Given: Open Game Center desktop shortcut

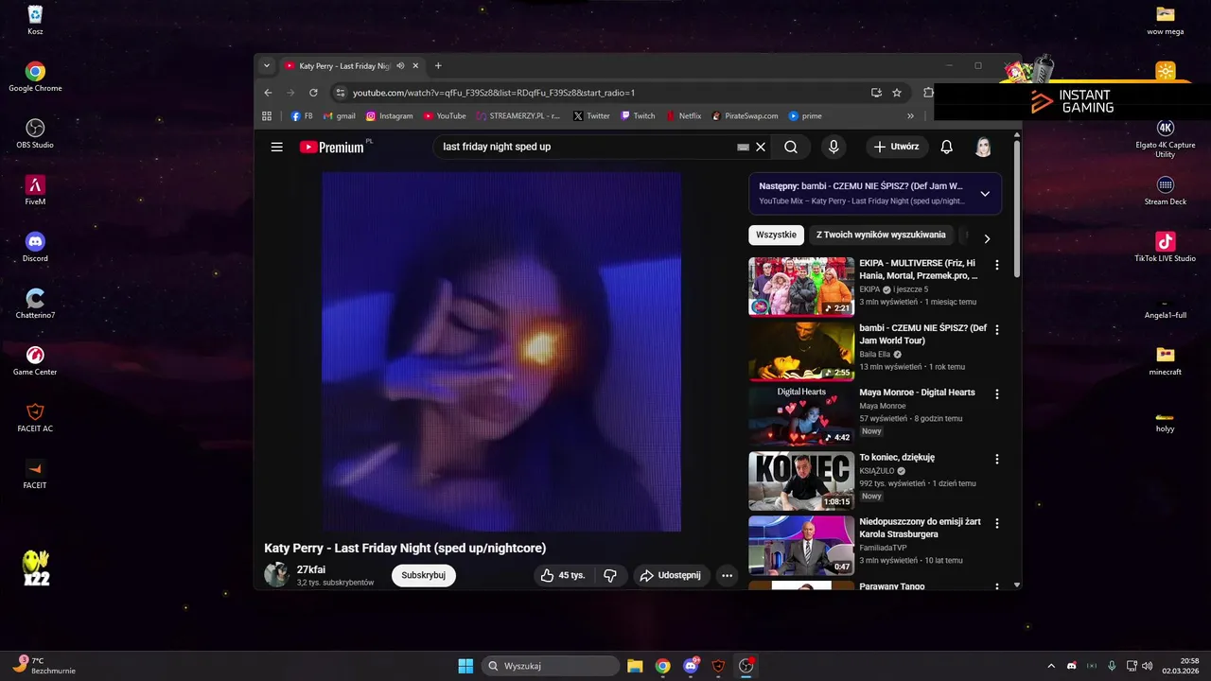Looking at the screenshot, I should (x=35, y=360).
